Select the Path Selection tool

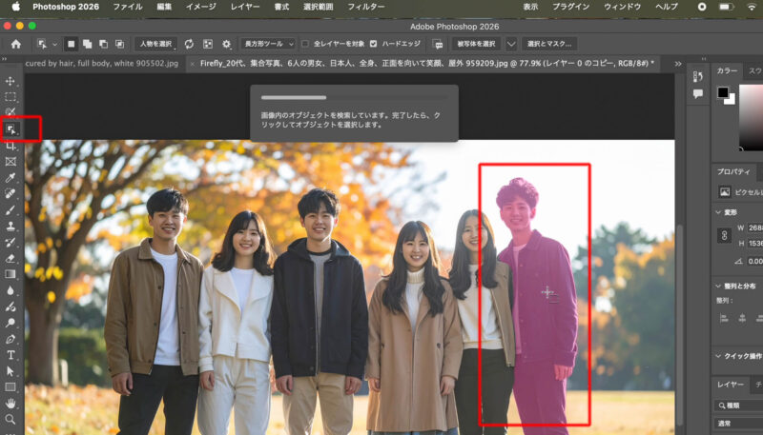[x=10, y=371]
